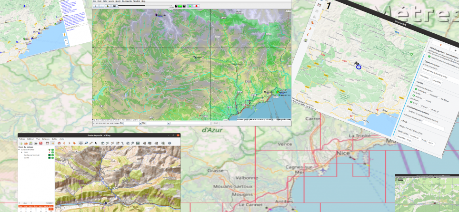Toggle visibility checkbox of GPS layer
459x212 pixels.
tap(53, 153)
